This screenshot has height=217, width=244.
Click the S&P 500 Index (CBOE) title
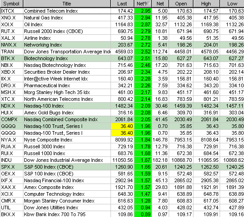(x=49, y=167)
